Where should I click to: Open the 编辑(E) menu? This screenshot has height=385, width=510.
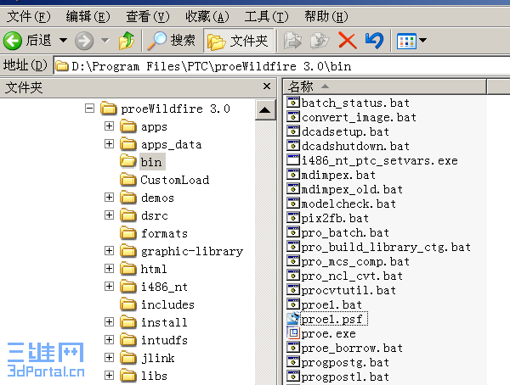pyautogui.click(x=88, y=16)
